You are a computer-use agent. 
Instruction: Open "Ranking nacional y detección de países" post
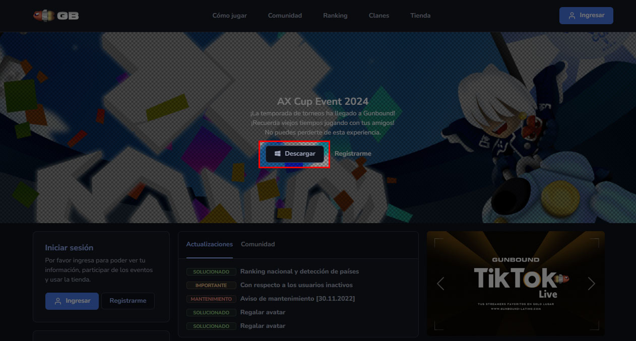(300, 271)
